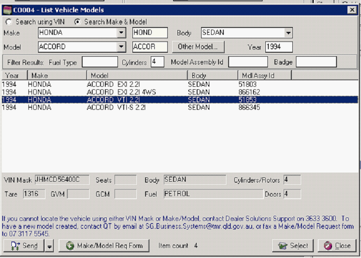Click the details Body field showing SEDAN
Image resolution: width=361 pixels, height=258 pixels.
(x=195, y=180)
